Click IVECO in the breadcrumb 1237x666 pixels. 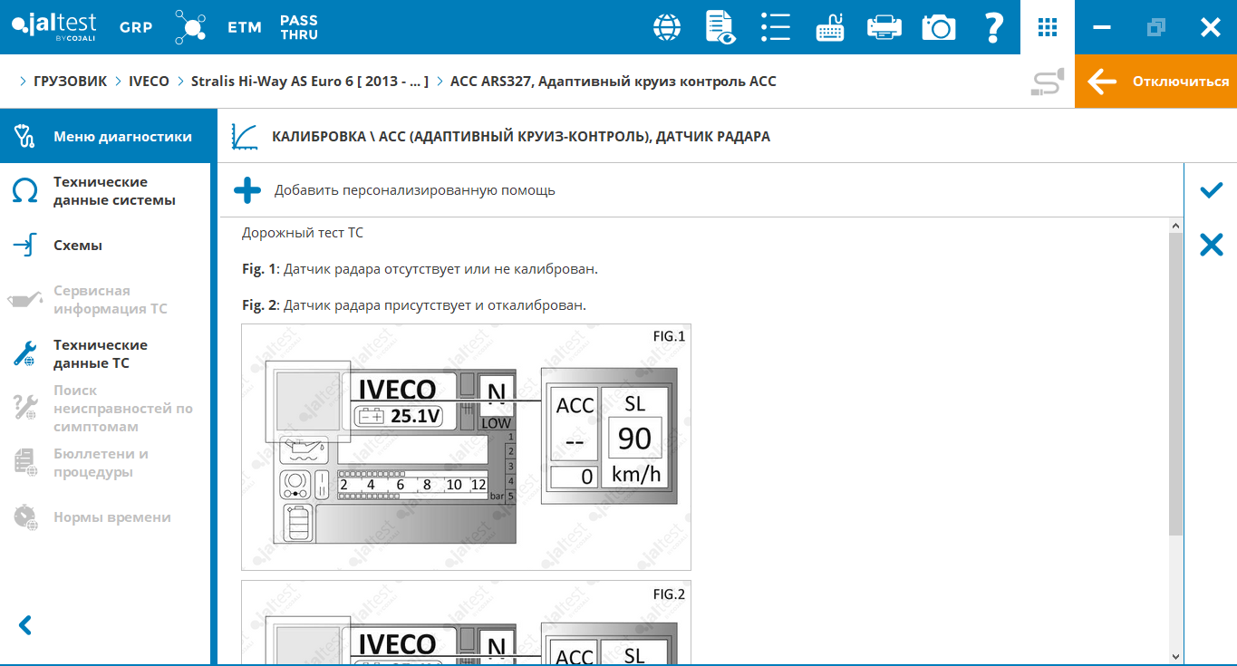(x=149, y=82)
